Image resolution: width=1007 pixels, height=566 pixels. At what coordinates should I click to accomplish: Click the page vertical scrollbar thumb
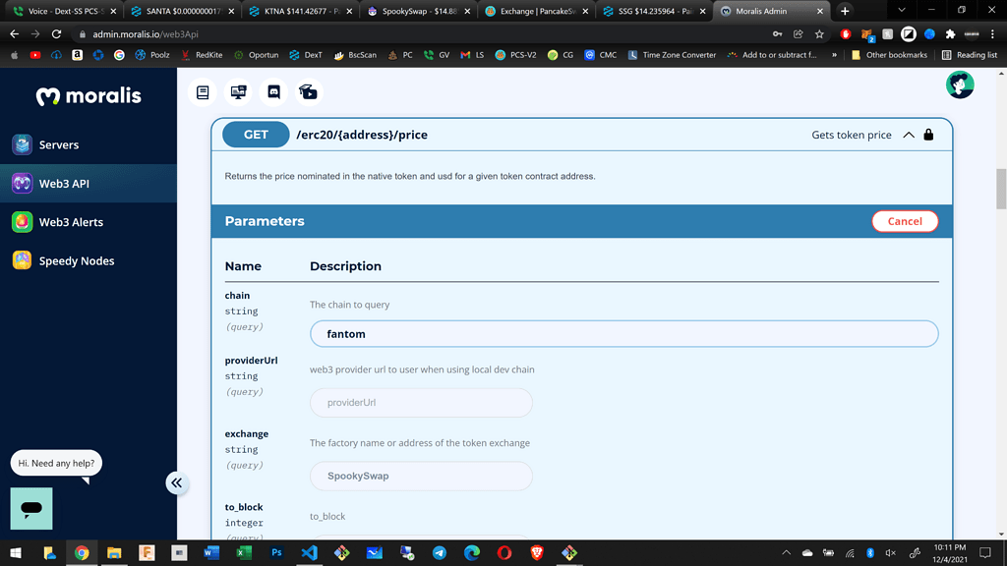tap(1001, 190)
